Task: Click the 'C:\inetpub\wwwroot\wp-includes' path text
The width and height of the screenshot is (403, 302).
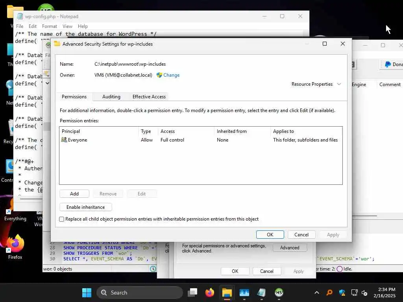Action: 130,64
